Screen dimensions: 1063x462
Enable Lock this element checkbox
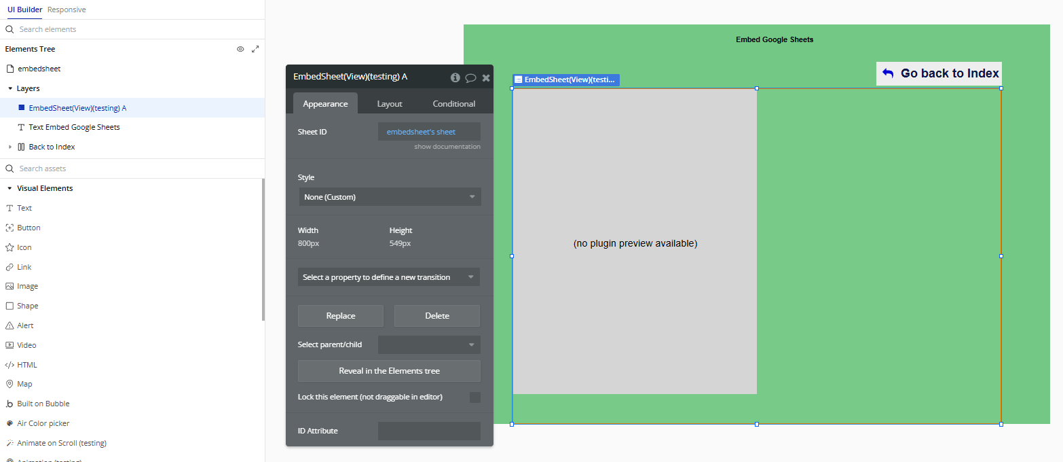point(475,397)
